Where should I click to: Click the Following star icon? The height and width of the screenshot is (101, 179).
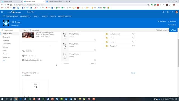pyautogui.click(x=159, y=21)
